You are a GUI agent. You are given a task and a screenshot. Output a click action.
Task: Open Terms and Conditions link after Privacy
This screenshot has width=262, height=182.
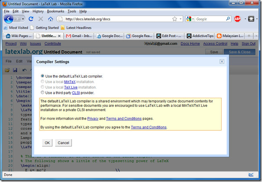point(124,119)
